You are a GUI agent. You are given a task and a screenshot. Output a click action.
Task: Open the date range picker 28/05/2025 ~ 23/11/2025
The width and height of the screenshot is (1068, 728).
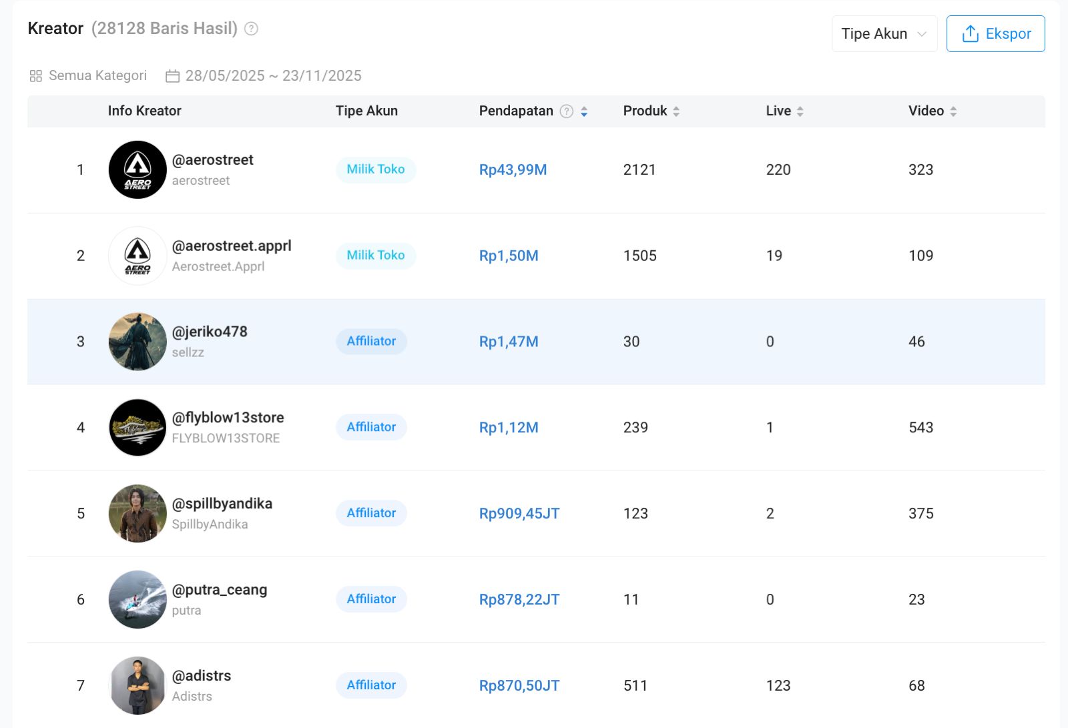(273, 76)
